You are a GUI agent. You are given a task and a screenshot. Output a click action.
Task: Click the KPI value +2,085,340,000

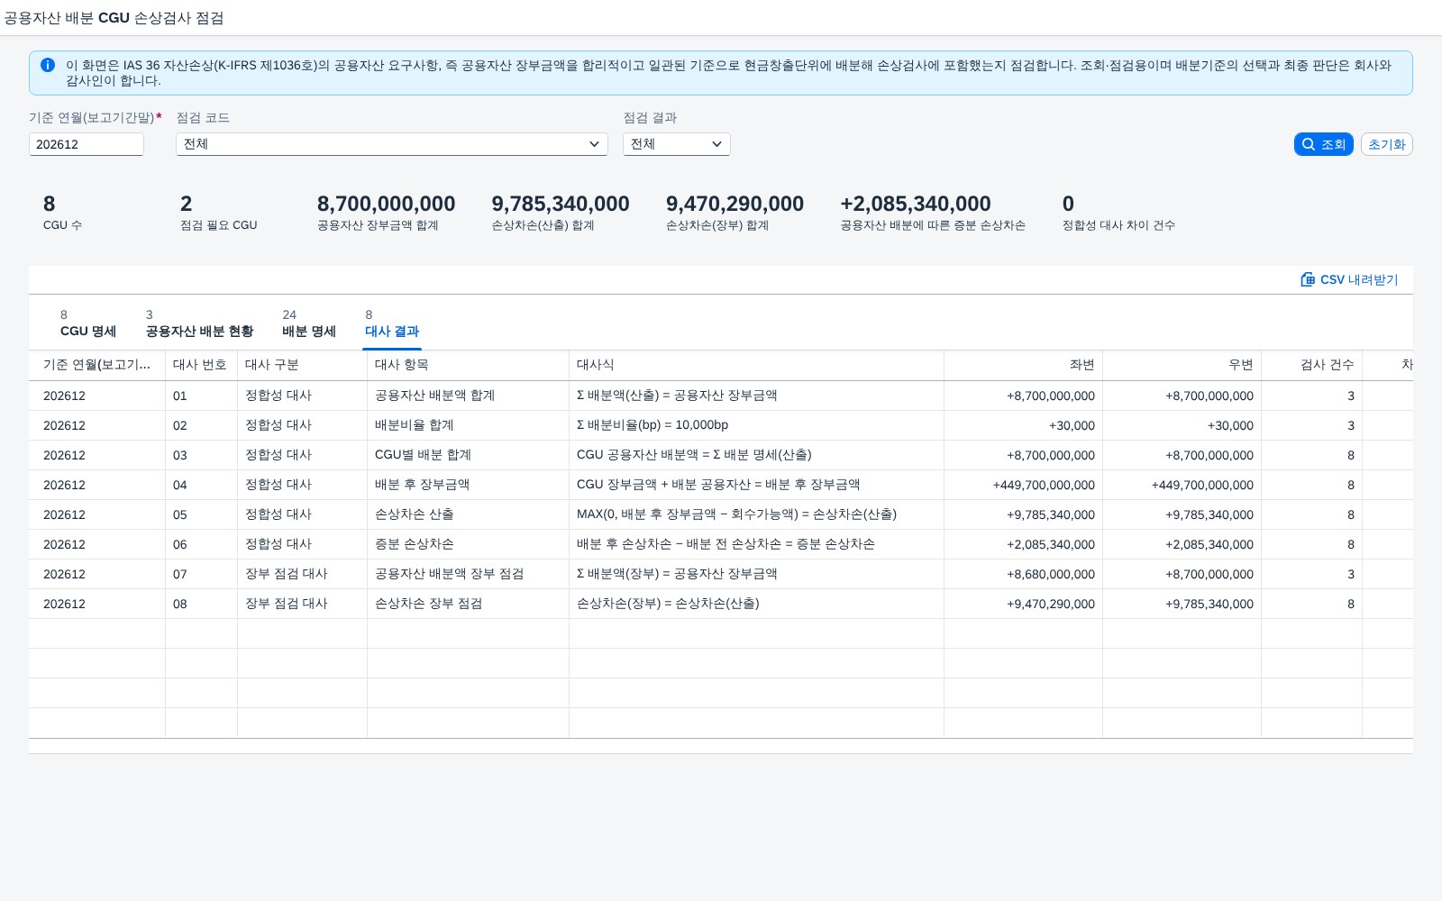915,204
